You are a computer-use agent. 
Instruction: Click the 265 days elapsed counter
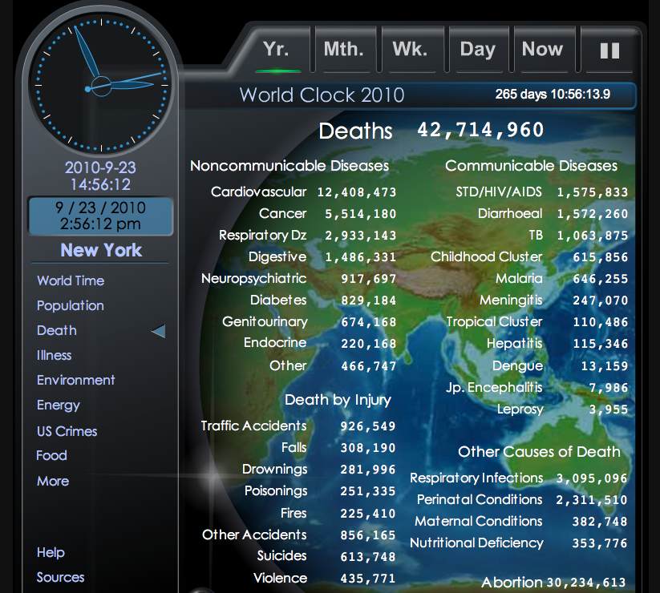click(x=553, y=95)
